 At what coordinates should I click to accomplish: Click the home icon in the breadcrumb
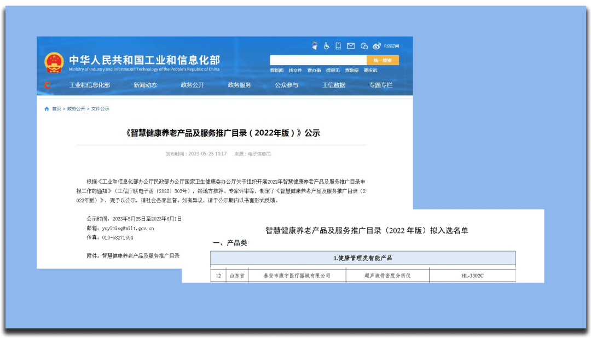(x=46, y=108)
